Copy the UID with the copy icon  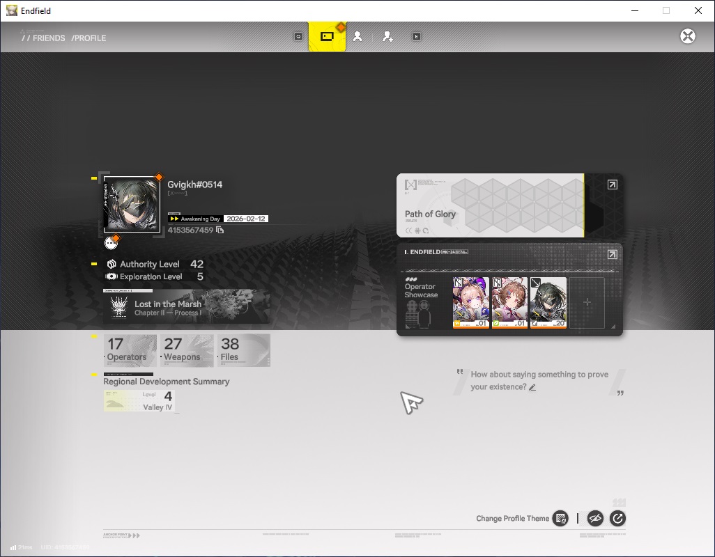(x=220, y=230)
